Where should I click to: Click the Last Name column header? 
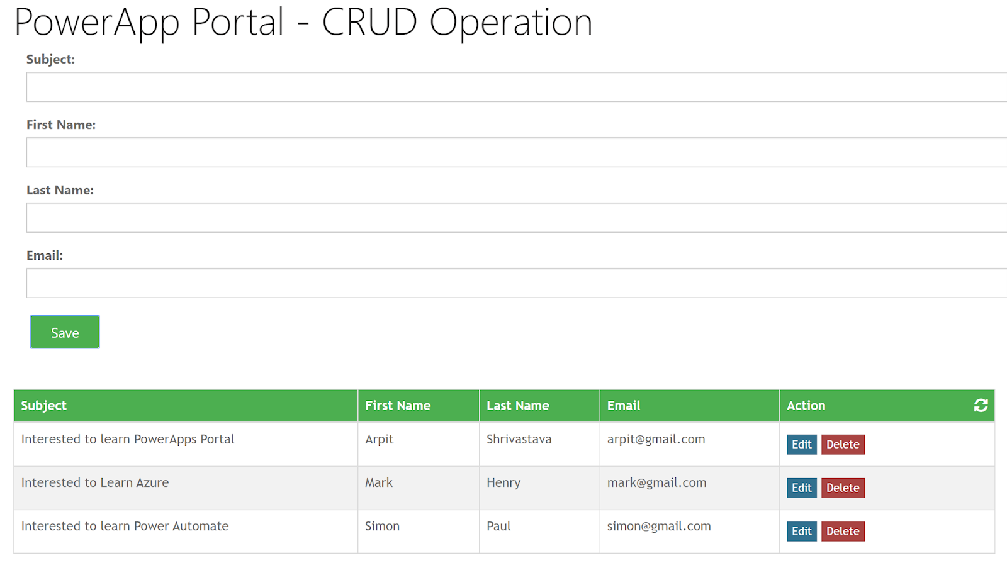pyautogui.click(x=539, y=406)
